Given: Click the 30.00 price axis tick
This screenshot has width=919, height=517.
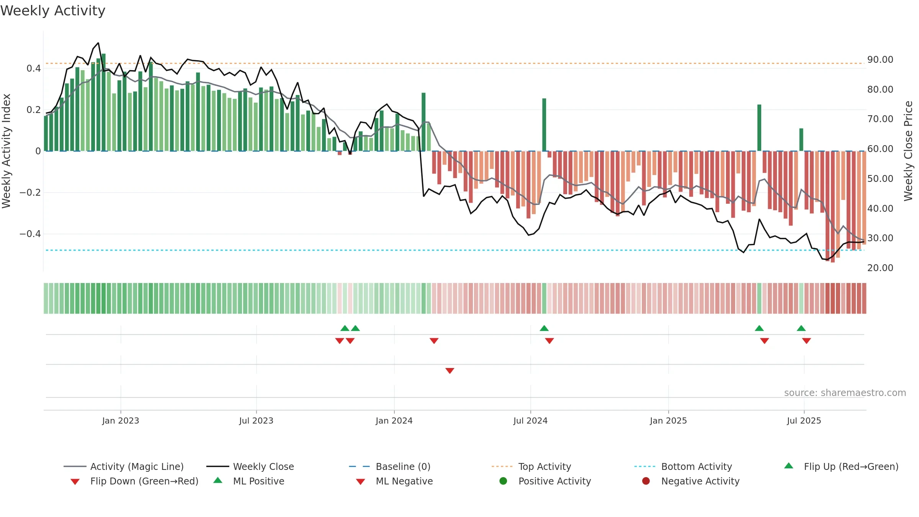Looking at the screenshot, I should [880, 238].
